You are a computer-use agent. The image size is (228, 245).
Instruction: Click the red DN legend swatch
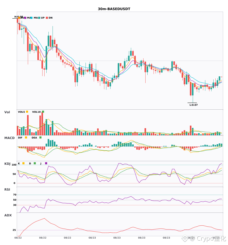tap(47, 18)
